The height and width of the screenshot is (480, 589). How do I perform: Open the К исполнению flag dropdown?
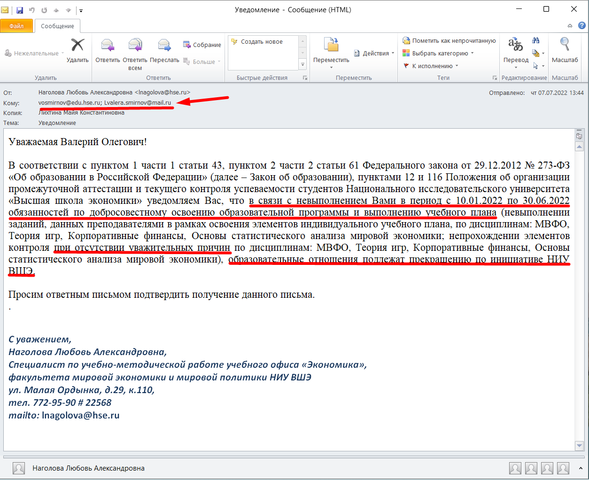430,66
